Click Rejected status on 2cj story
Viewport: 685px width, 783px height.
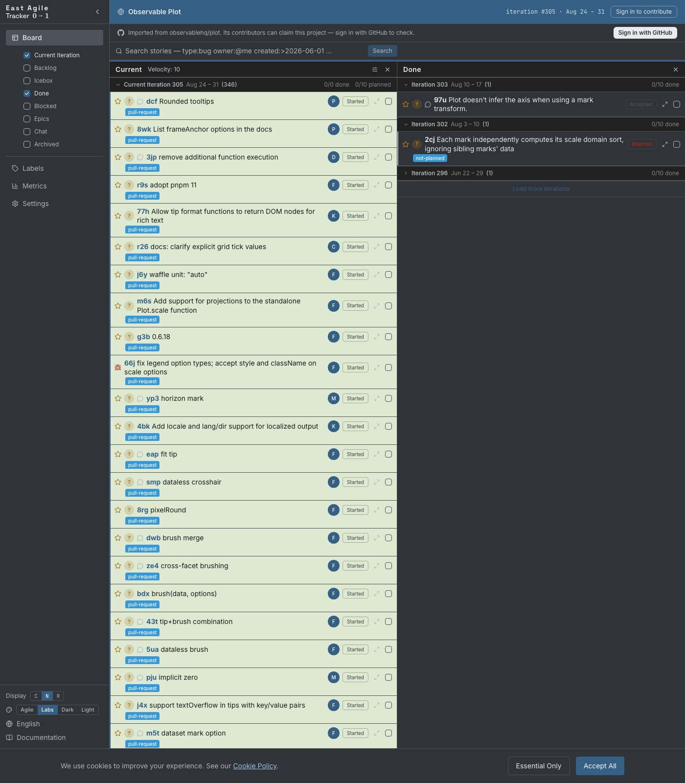click(642, 144)
